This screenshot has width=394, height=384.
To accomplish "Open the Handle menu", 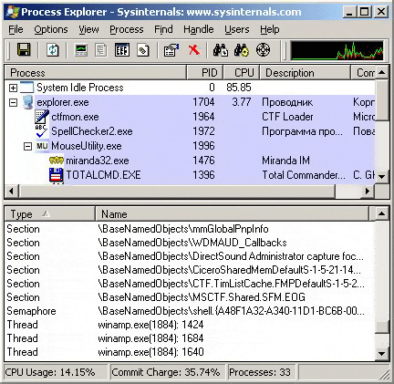I will pyautogui.click(x=199, y=29).
